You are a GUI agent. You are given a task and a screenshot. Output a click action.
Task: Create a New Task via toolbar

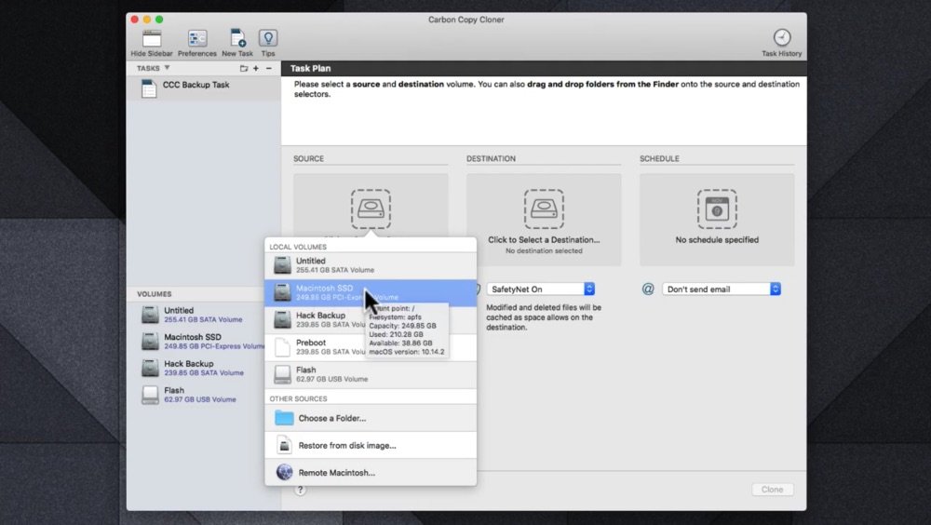[238, 39]
